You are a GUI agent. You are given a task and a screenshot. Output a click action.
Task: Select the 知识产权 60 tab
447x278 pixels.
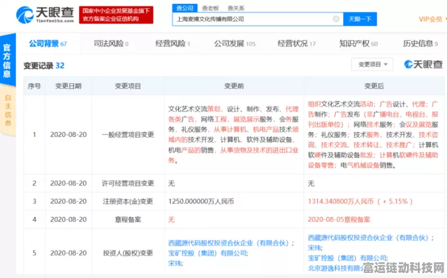(x=358, y=44)
